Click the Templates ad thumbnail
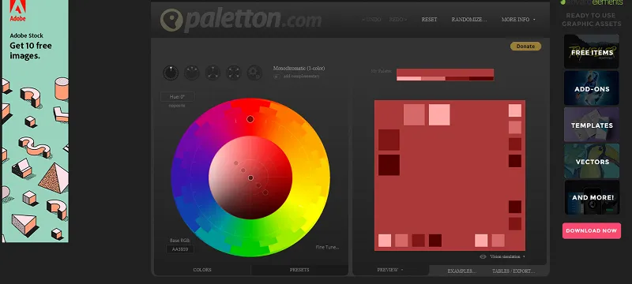 tap(591, 125)
